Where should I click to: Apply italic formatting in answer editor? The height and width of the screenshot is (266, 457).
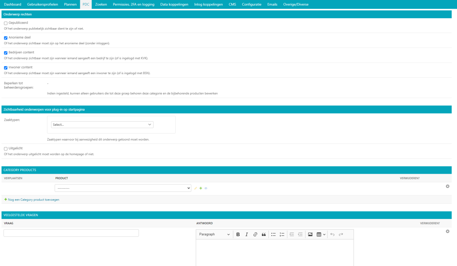pos(247,234)
